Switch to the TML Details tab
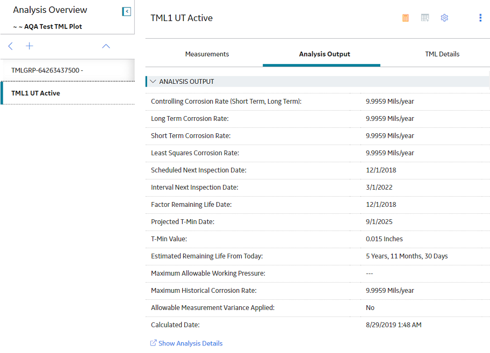 (442, 54)
